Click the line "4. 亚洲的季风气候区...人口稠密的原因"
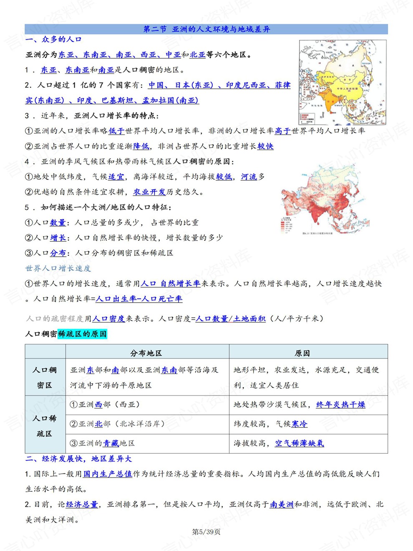This screenshot has height=551, width=413. (x=129, y=162)
